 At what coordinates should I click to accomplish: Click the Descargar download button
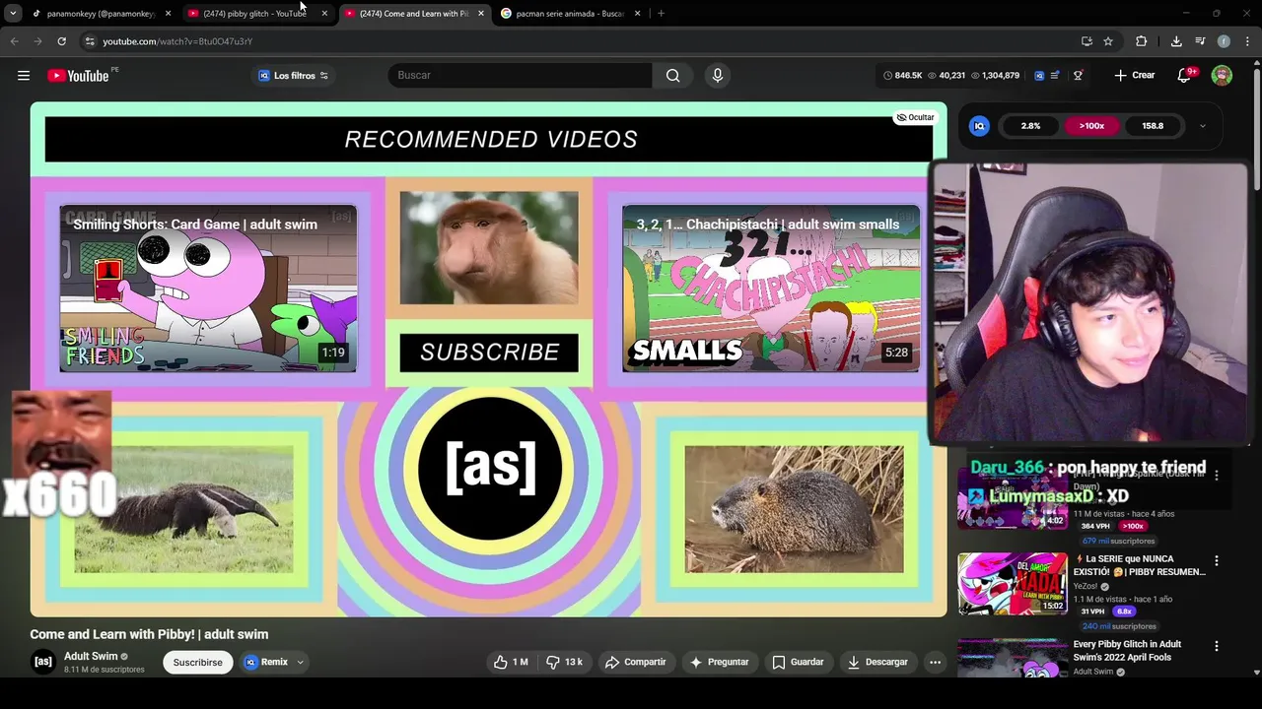pyautogui.click(x=877, y=662)
